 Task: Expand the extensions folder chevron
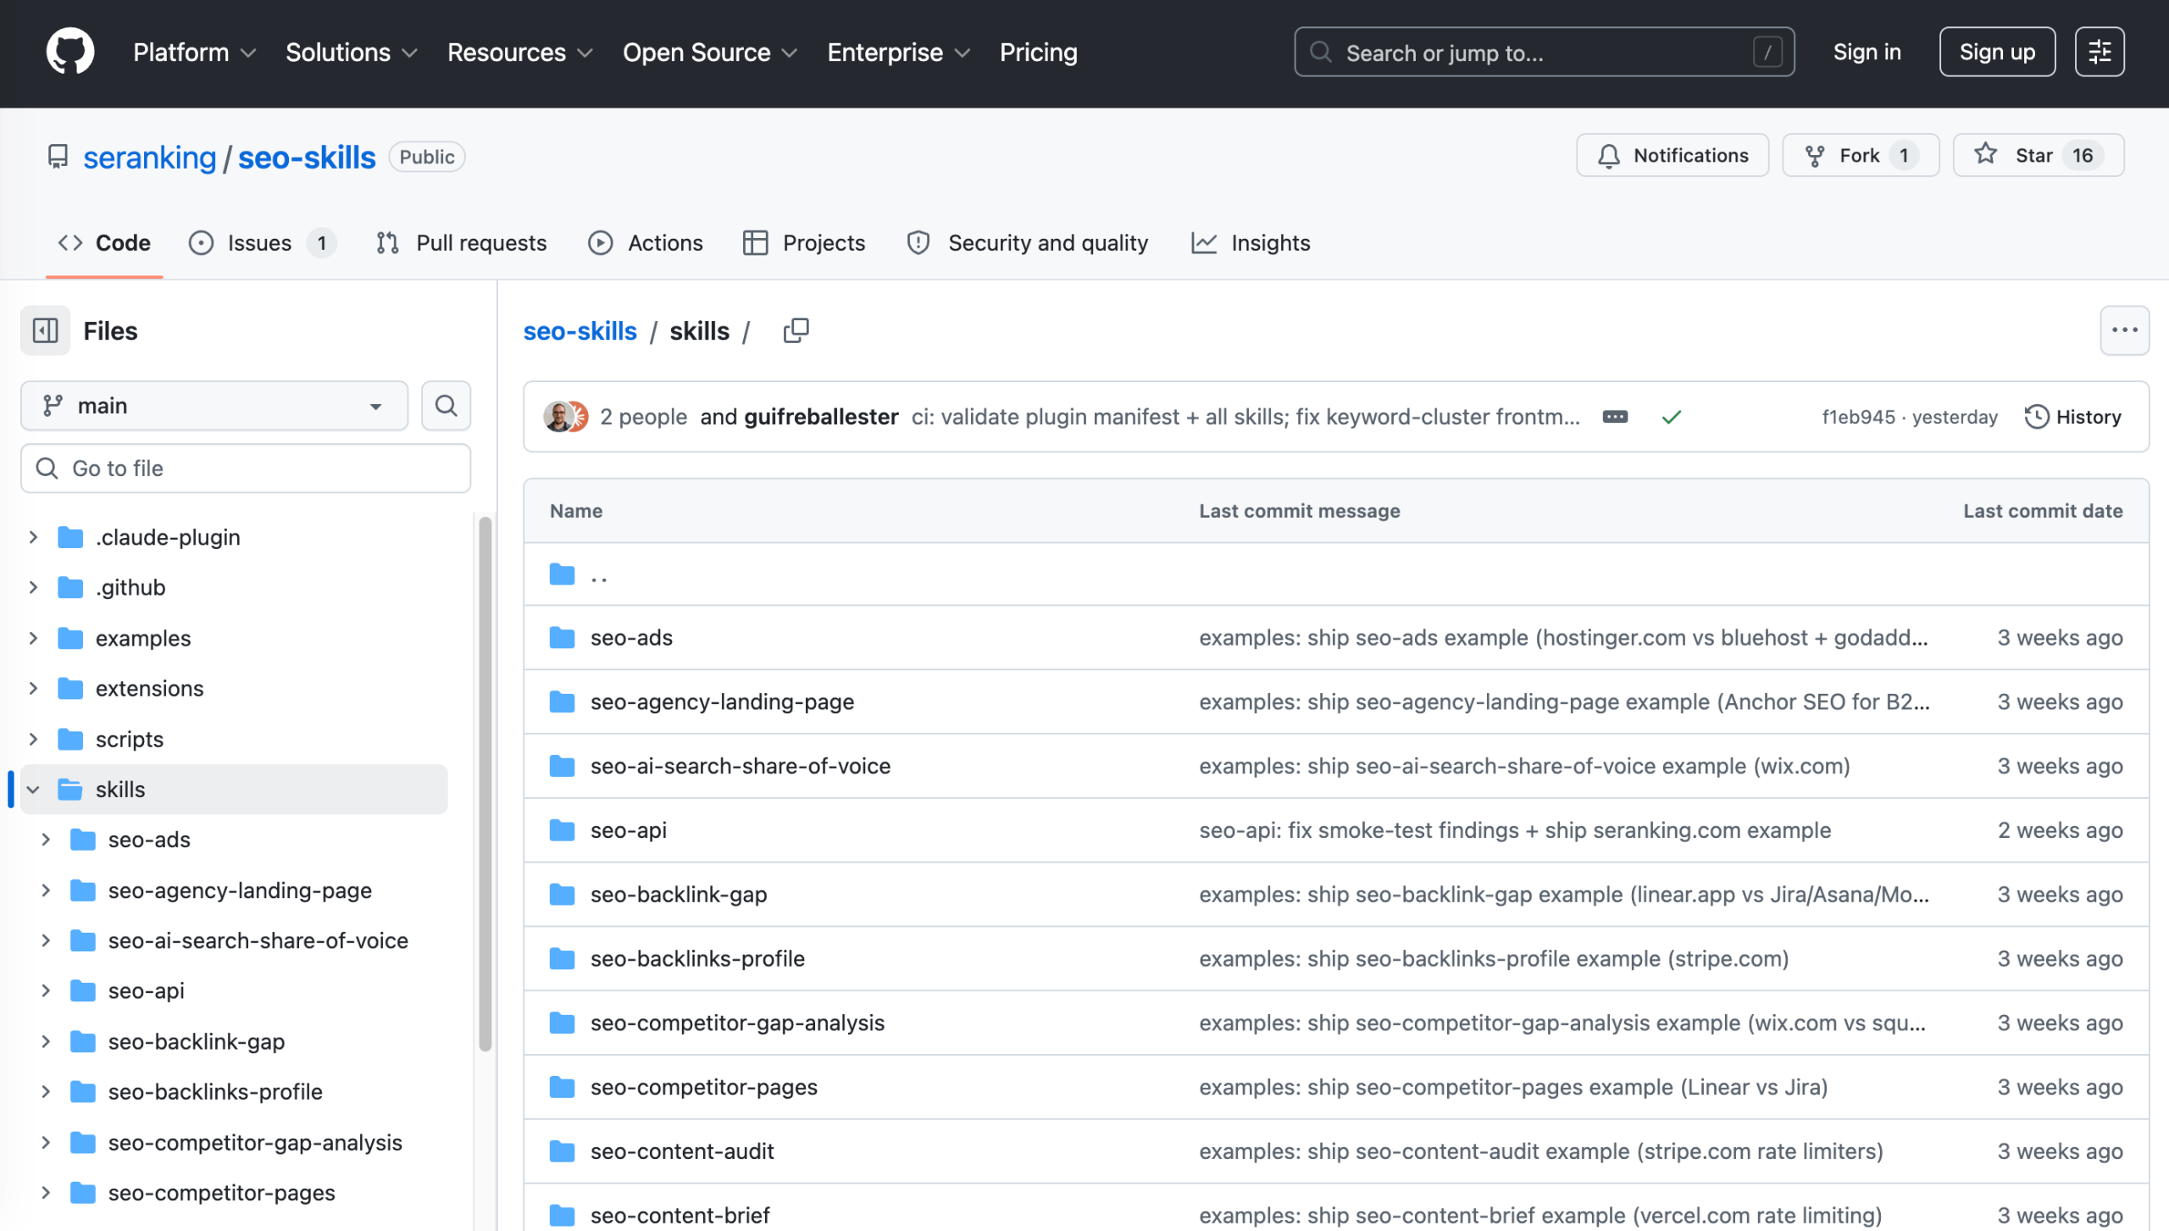pos(33,689)
